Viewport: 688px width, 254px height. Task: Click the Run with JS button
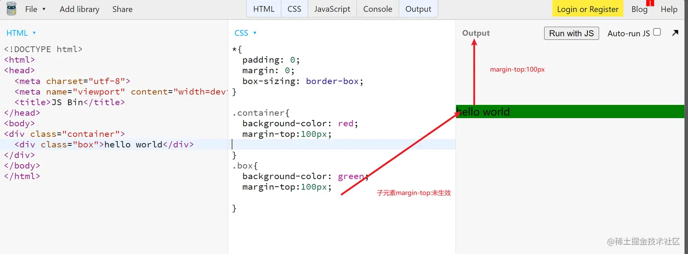(572, 33)
